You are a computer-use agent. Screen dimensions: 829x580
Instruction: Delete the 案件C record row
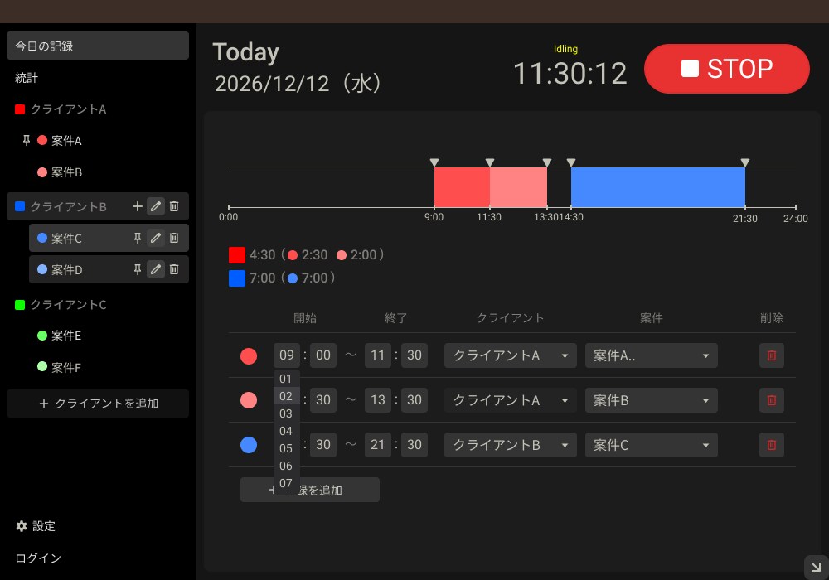coord(771,445)
